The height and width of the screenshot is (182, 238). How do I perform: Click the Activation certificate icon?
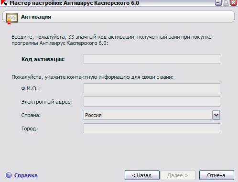click(x=11, y=19)
